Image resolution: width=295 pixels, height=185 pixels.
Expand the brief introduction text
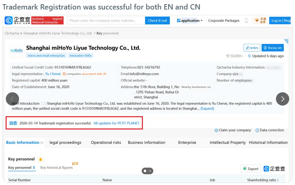[x=207, y=108]
